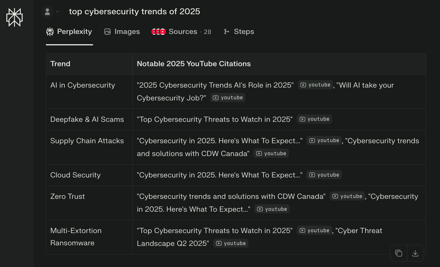The width and height of the screenshot is (440, 267).
Task: Click the branching Steps icon in the tab bar
Action: tap(227, 31)
